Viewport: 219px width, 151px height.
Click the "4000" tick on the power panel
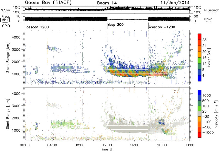[x=16, y=37]
